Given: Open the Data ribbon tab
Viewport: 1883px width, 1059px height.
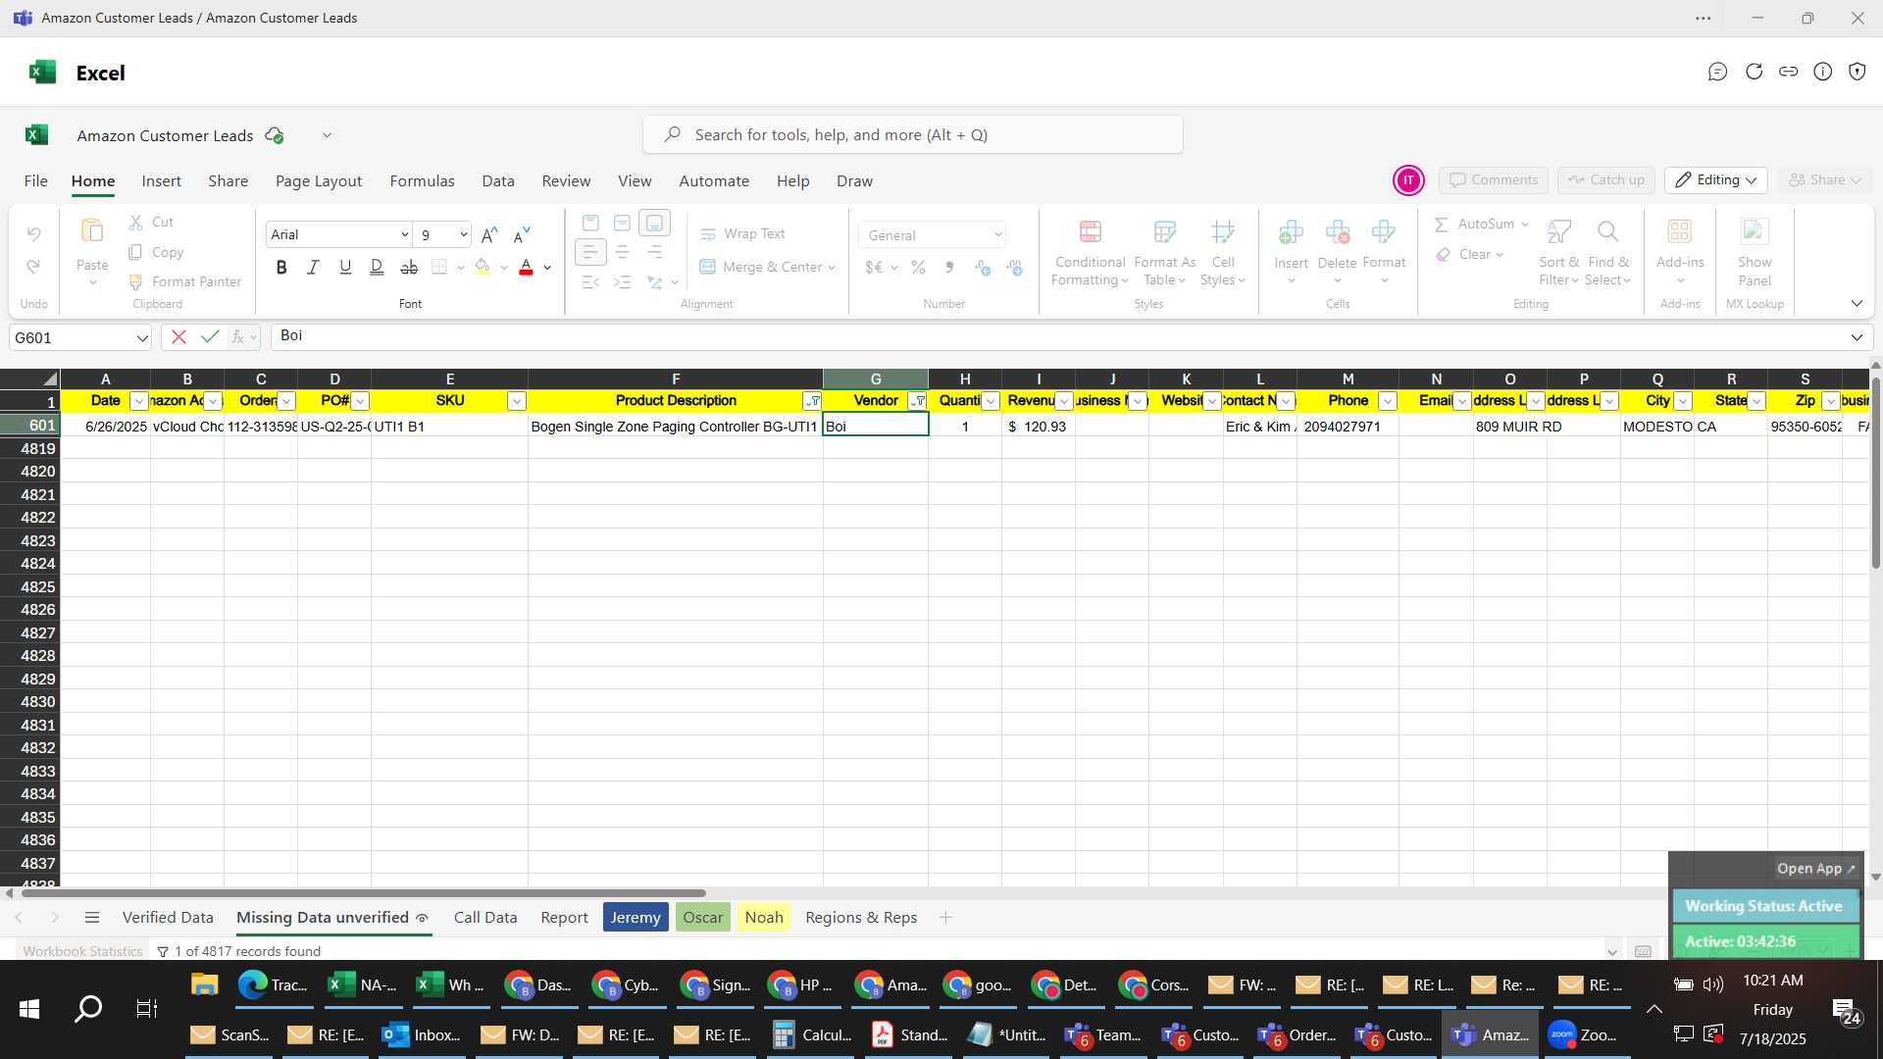Looking at the screenshot, I should (x=497, y=181).
